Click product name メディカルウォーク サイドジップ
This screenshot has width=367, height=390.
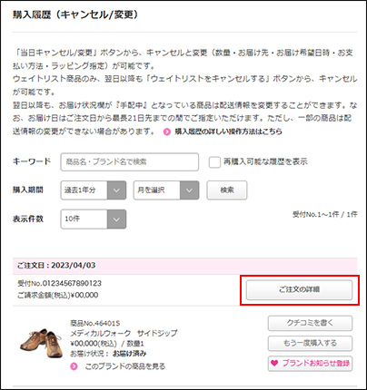pos(124,334)
